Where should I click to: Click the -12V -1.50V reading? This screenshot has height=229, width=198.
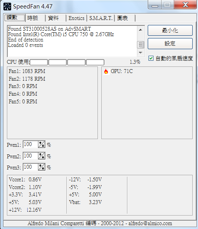(x=85, y=179)
